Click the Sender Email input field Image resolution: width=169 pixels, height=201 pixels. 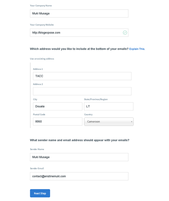click(x=79, y=176)
